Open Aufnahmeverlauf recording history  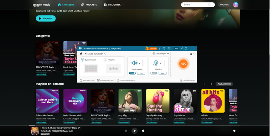click(188, 81)
